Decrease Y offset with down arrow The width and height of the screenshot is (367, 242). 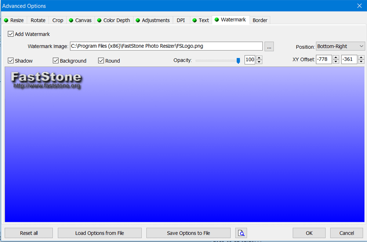[361, 62]
